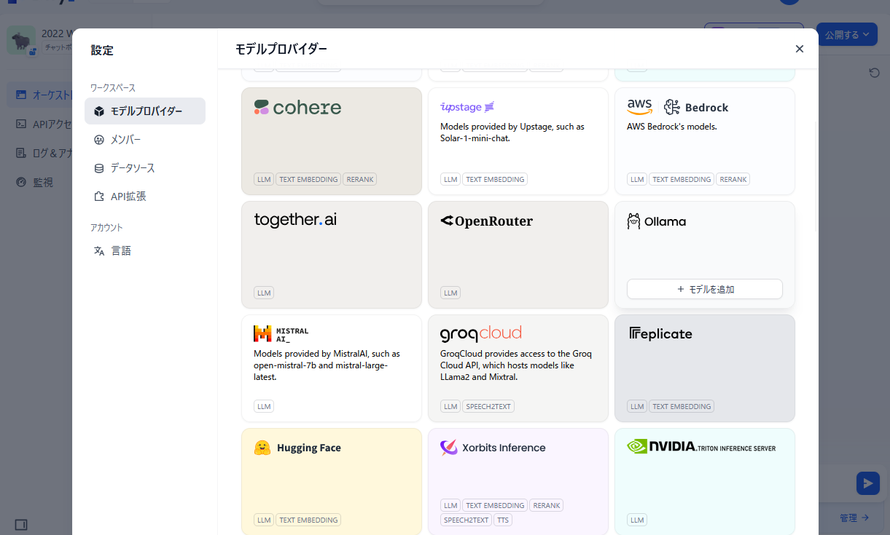Click モデルを追加 button on Ollama card
This screenshot has height=535, width=890.
(705, 289)
